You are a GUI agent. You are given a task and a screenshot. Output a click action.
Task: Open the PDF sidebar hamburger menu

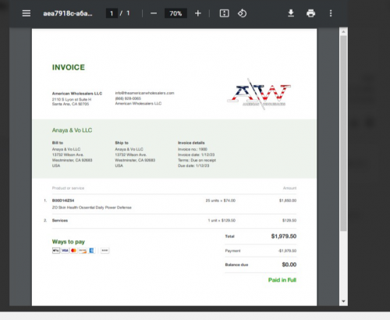coord(27,13)
